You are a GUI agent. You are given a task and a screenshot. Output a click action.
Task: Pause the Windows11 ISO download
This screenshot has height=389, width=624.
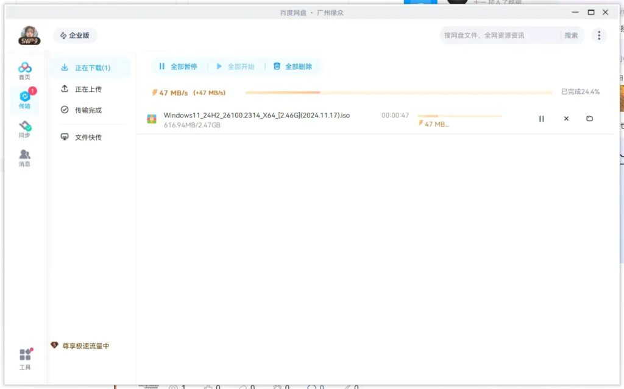[x=541, y=119]
